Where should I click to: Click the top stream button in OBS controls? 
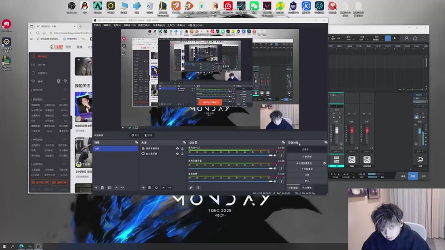[x=307, y=149]
